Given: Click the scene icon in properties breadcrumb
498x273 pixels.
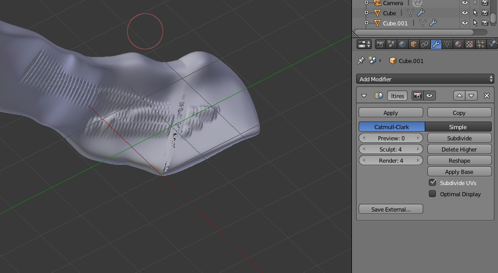Looking at the screenshot, I should point(372,60).
